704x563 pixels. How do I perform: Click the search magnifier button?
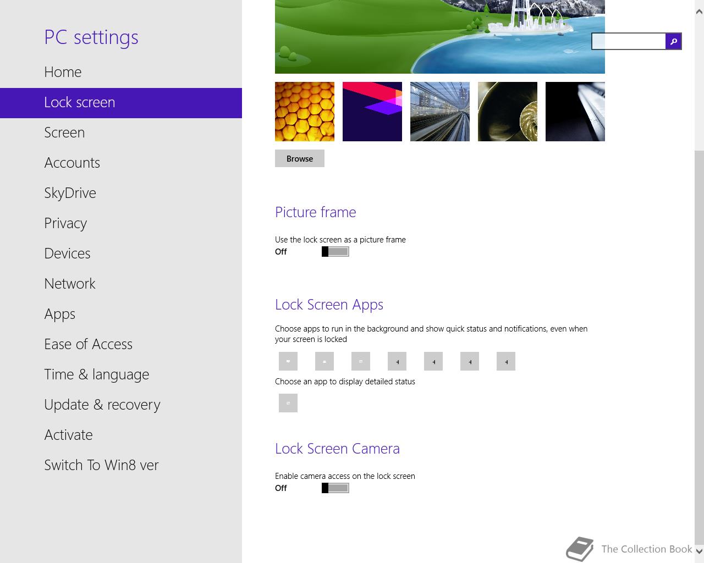pyautogui.click(x=673, y=41)
